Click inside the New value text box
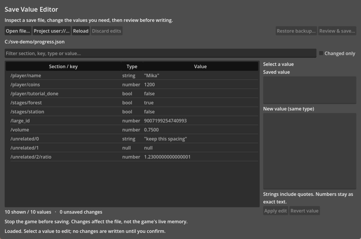Viewport: 361px width, 239px height. coord(310,151)
